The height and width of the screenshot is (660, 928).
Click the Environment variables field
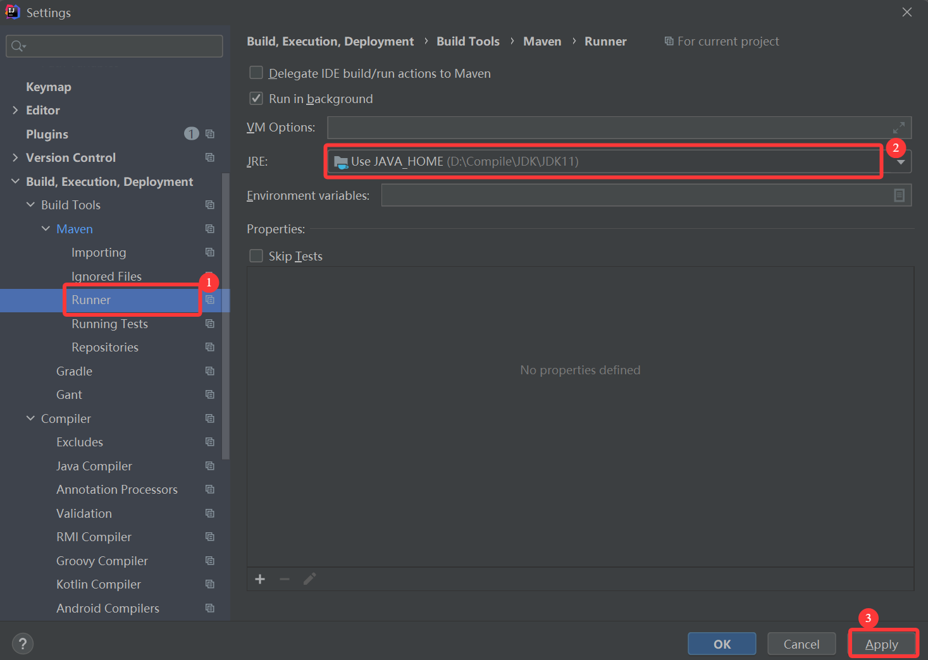click(x=646, y=195)
